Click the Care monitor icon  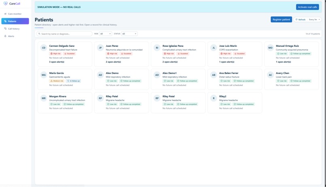(x=5, y=14)
